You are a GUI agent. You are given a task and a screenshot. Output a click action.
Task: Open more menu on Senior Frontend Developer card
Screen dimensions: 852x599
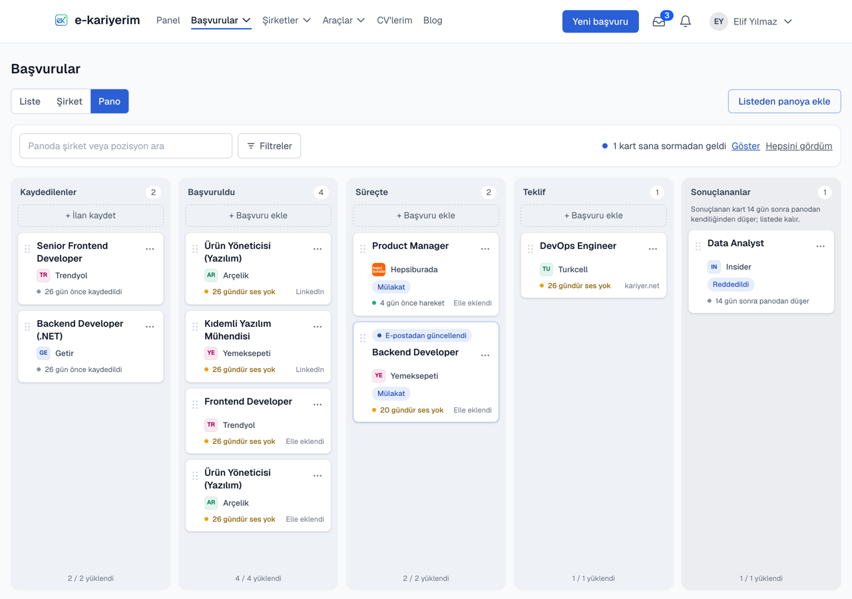(x=150, y=249)
